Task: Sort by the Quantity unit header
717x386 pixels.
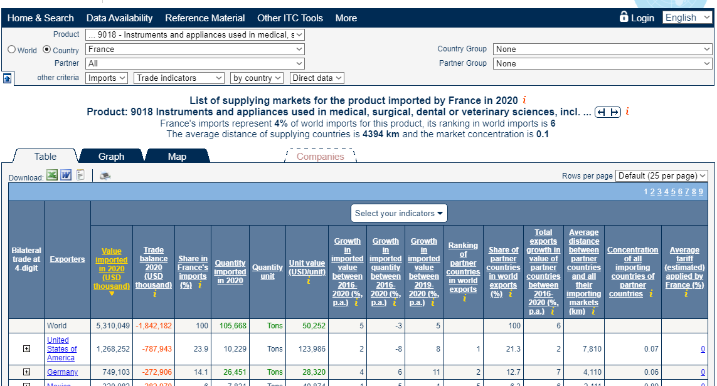Action: (x=267, y=272)
